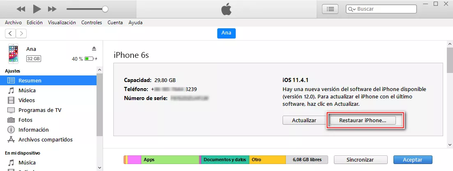Viewport: 453px width, 171px height.
Task: Go back with the left arrow
Action: [x=10, y=34]
